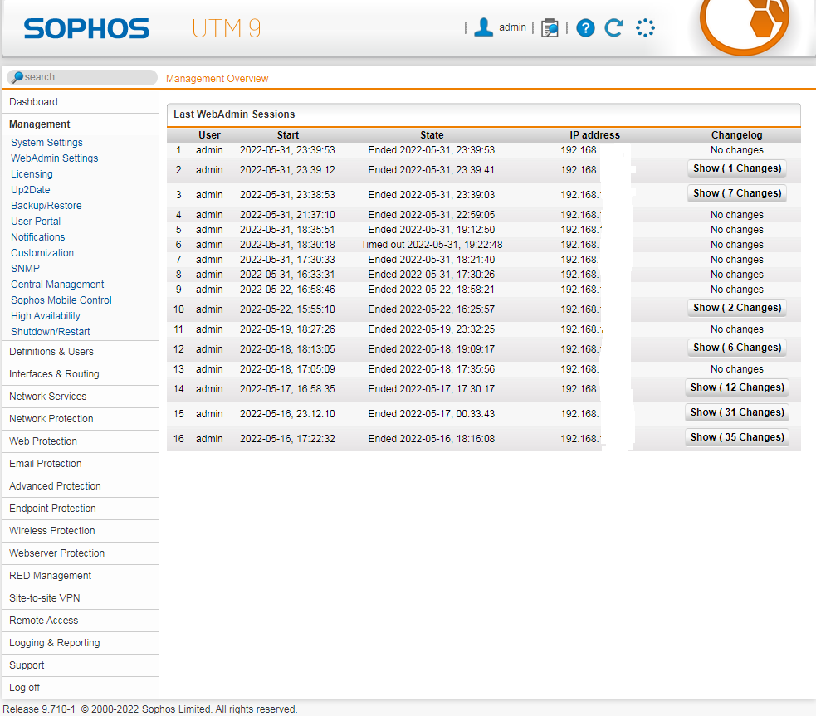
Task: Expand the Definitions & Users menu
Action: (51, 352)
